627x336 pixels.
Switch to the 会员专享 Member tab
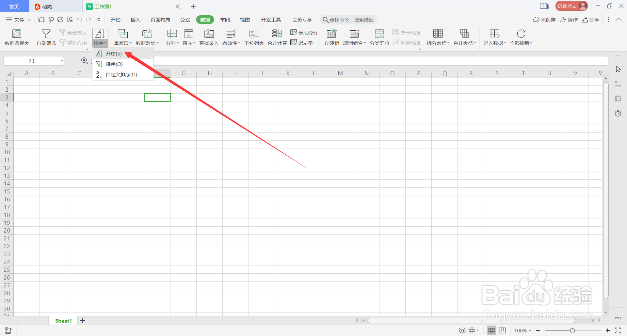coord(302,20)
